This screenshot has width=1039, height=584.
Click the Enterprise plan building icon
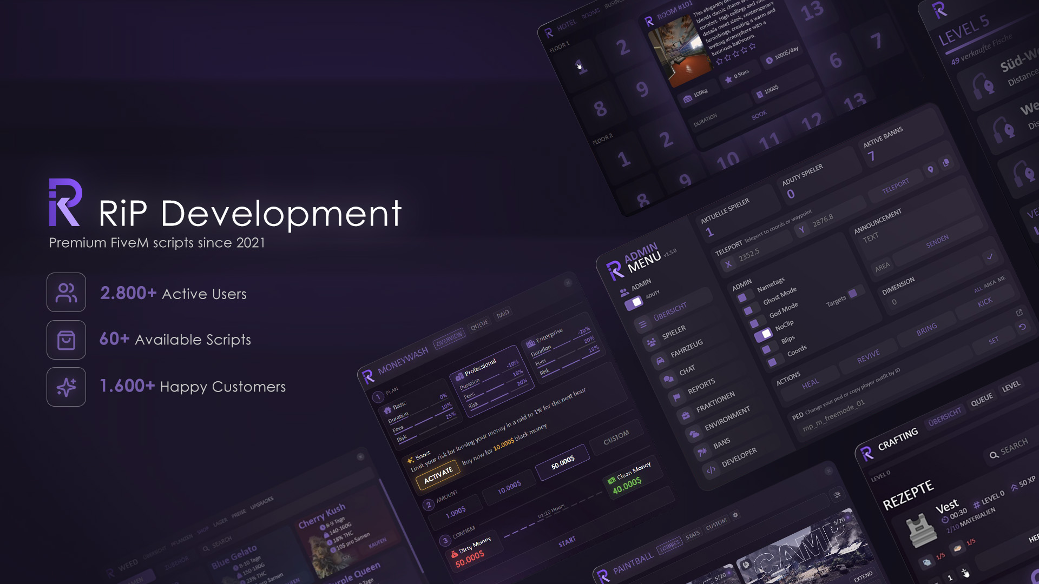tap(530, 344)
